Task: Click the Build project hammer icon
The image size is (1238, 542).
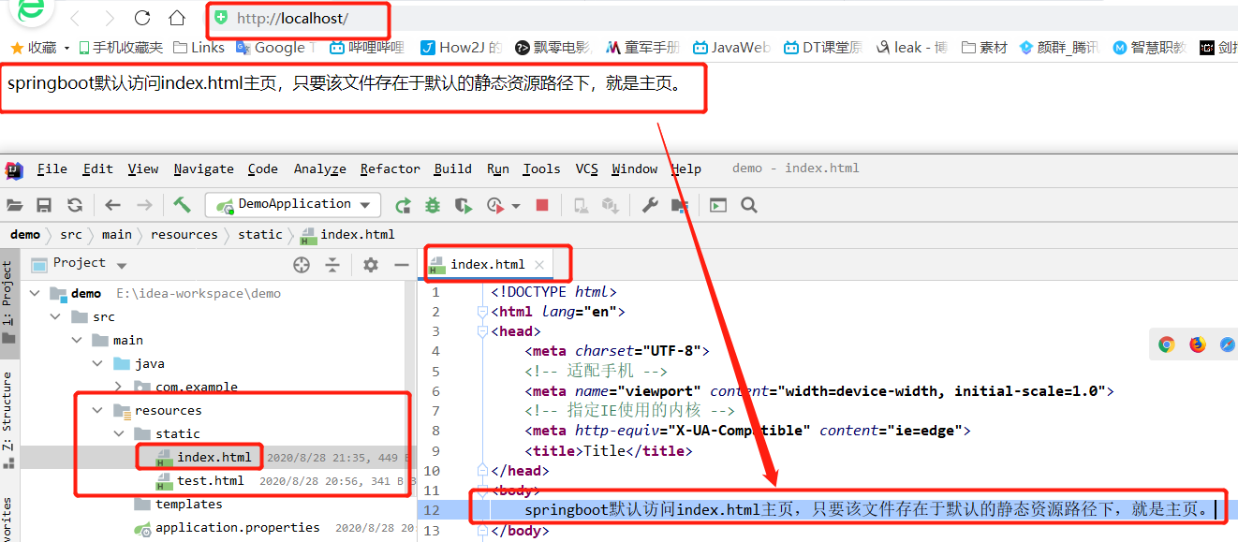Action: pos(183,205)
